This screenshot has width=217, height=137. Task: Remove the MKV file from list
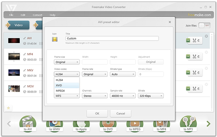coord(206,68)
